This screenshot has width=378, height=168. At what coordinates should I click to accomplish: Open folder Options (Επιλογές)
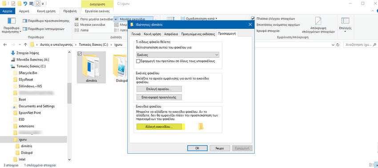(345, 24)
